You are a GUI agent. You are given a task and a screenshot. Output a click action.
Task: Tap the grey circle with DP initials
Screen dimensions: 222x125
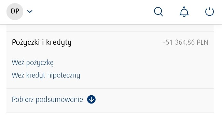pos(15,12)
